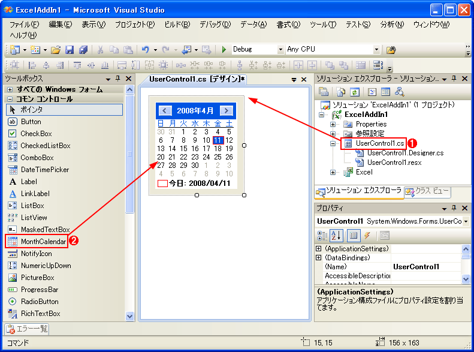Screen dimensions: 474x352
Task: Show Events lightning icon in Properties panel
Action: click(367, 236)
